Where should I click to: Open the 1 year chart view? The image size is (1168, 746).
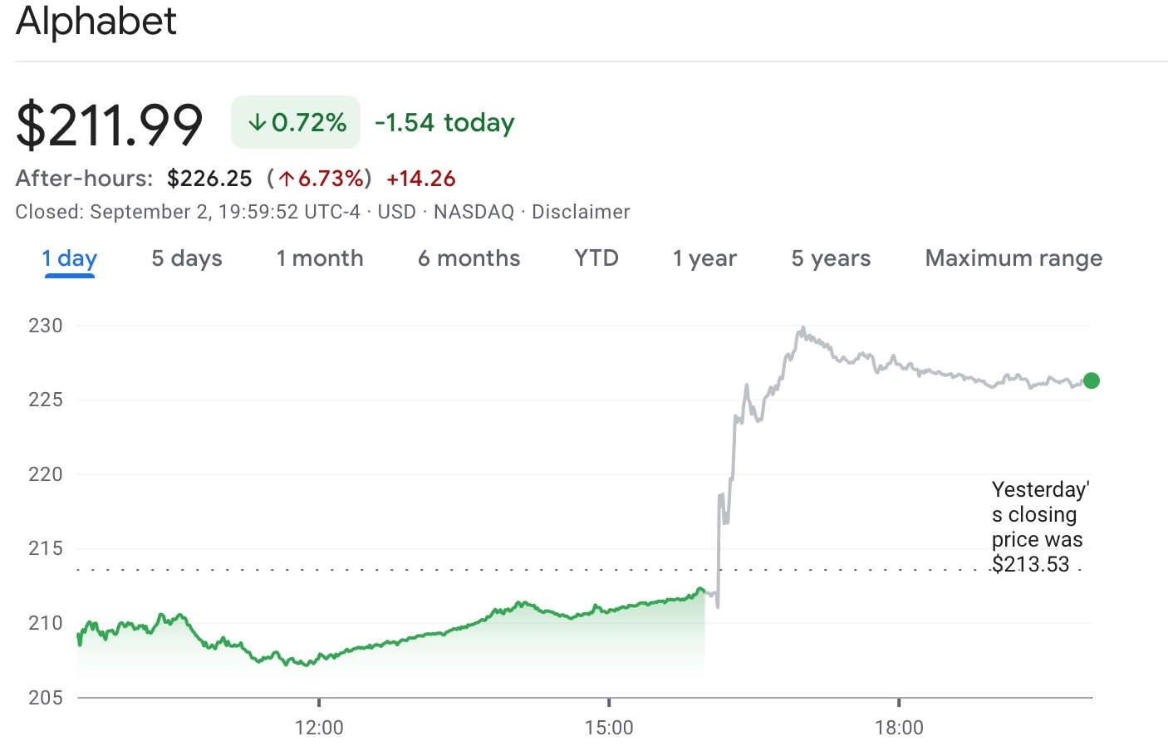(x=704, y=258)
